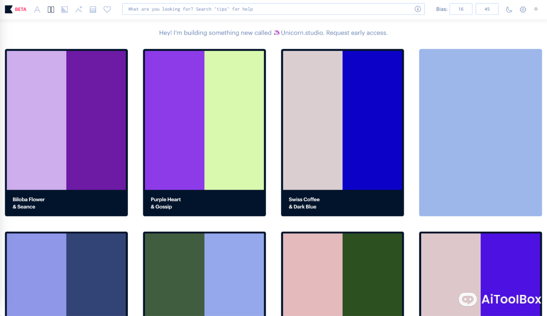Click the info icon in search bar

418,9
